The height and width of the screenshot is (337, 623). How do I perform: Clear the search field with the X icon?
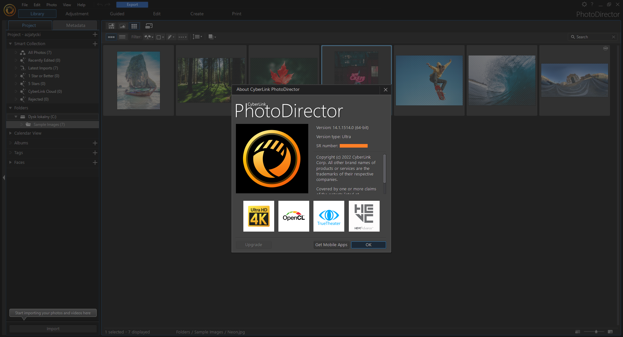pos(614,37)
